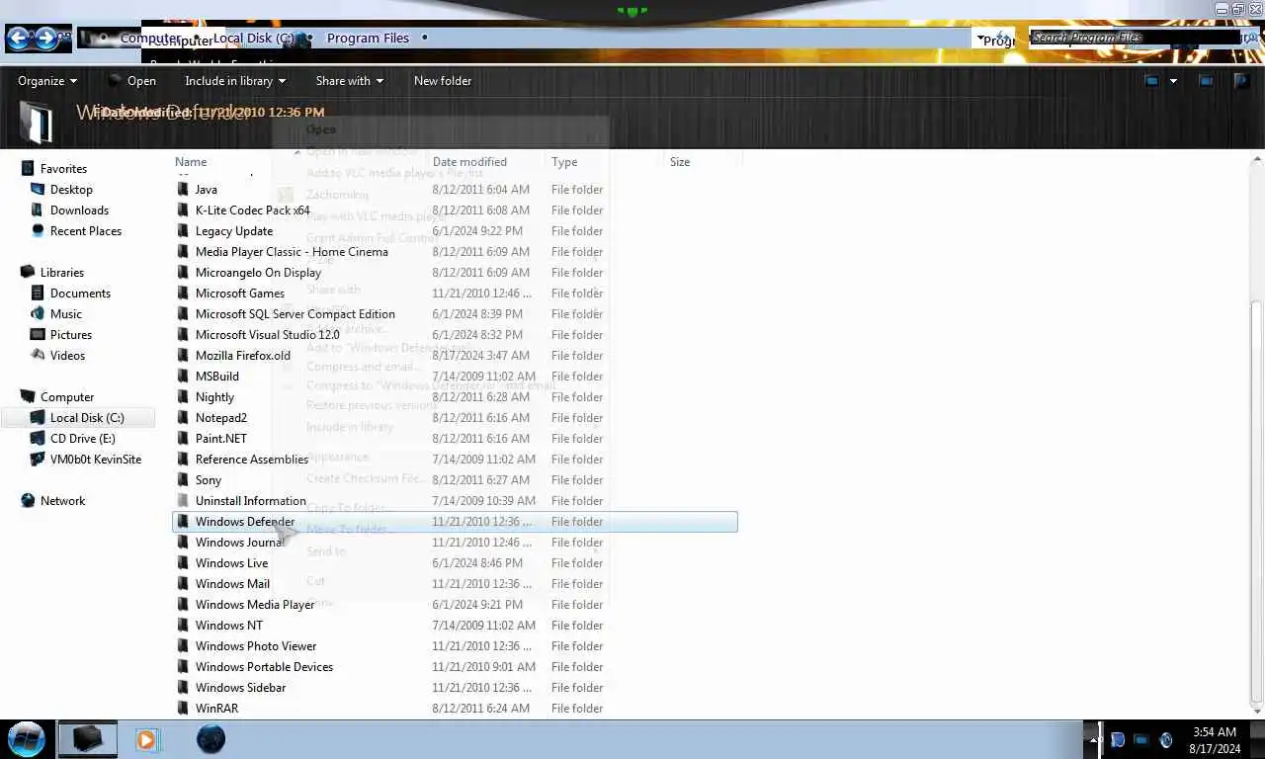Select the Microsoft Games folder
This screenshot has height=759, width=1265.
[240, 294]
